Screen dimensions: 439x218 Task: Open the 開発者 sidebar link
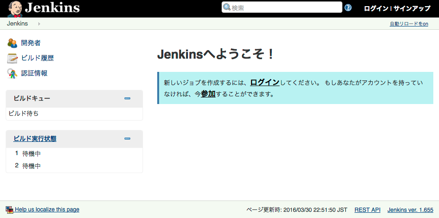click(31, 43)
